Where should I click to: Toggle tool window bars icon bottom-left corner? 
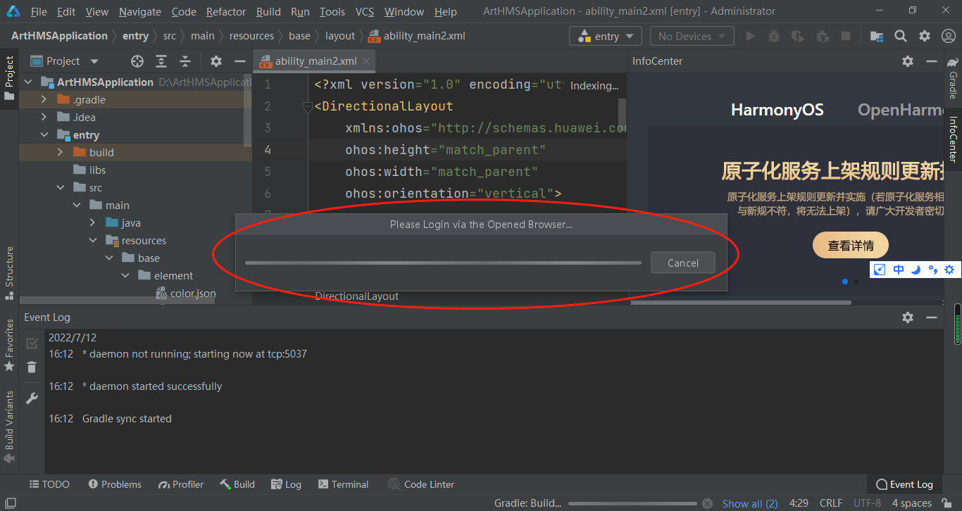point(10,503)
